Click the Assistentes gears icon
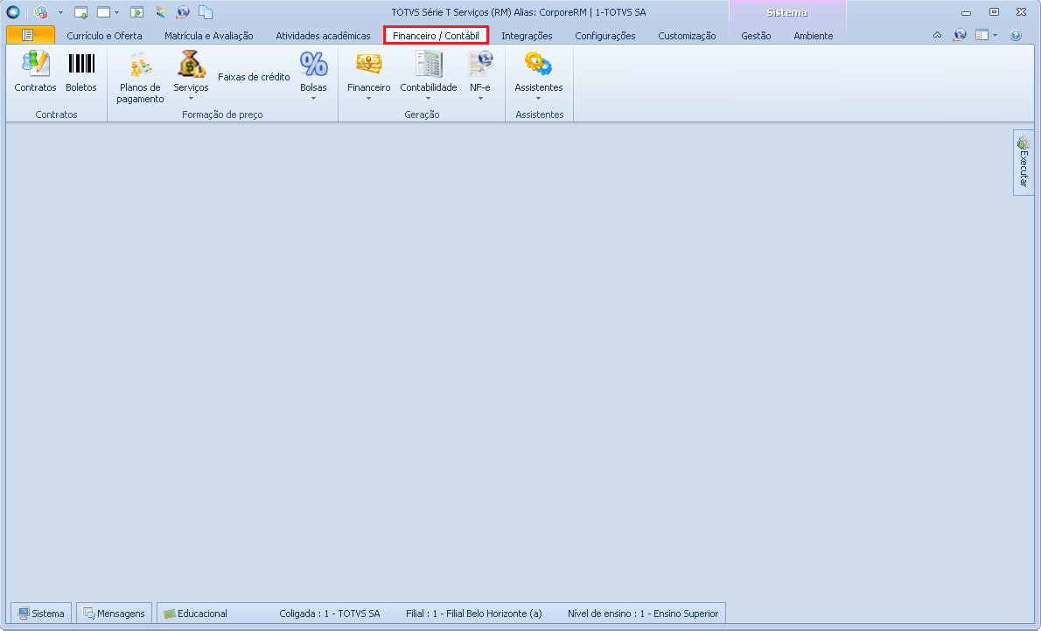The height and width of the screenshot is (631, 1041). [538, 65]
